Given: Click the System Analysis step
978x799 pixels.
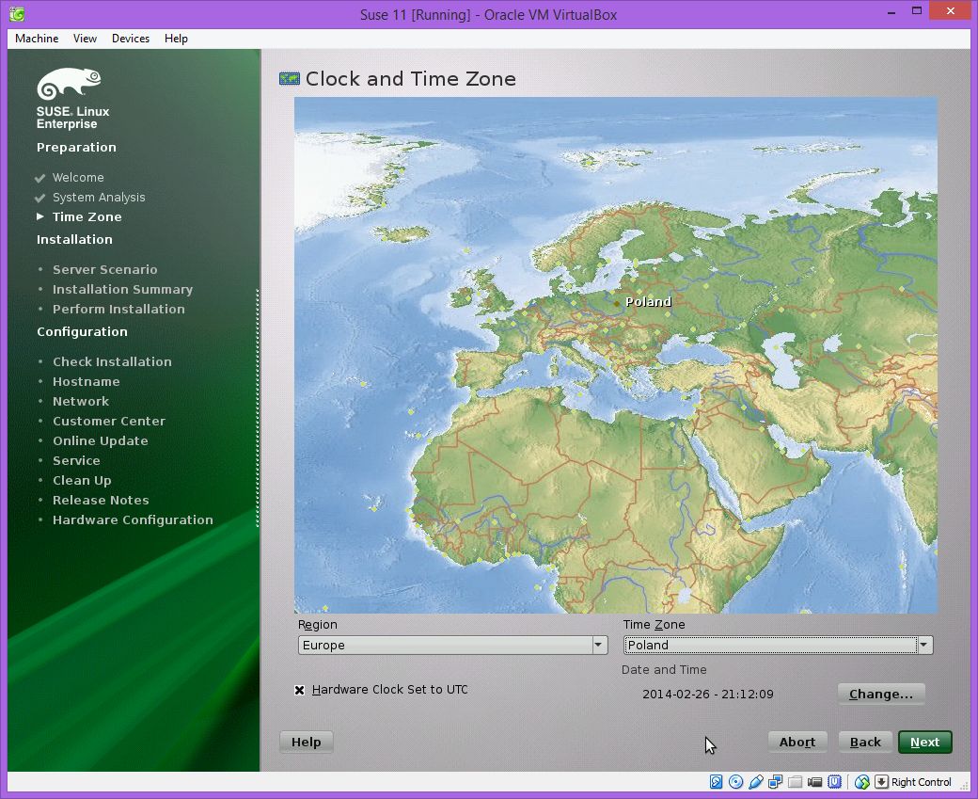Looking at the screenshot, I should coord(99,198).
